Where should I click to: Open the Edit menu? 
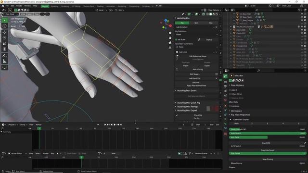13,6
